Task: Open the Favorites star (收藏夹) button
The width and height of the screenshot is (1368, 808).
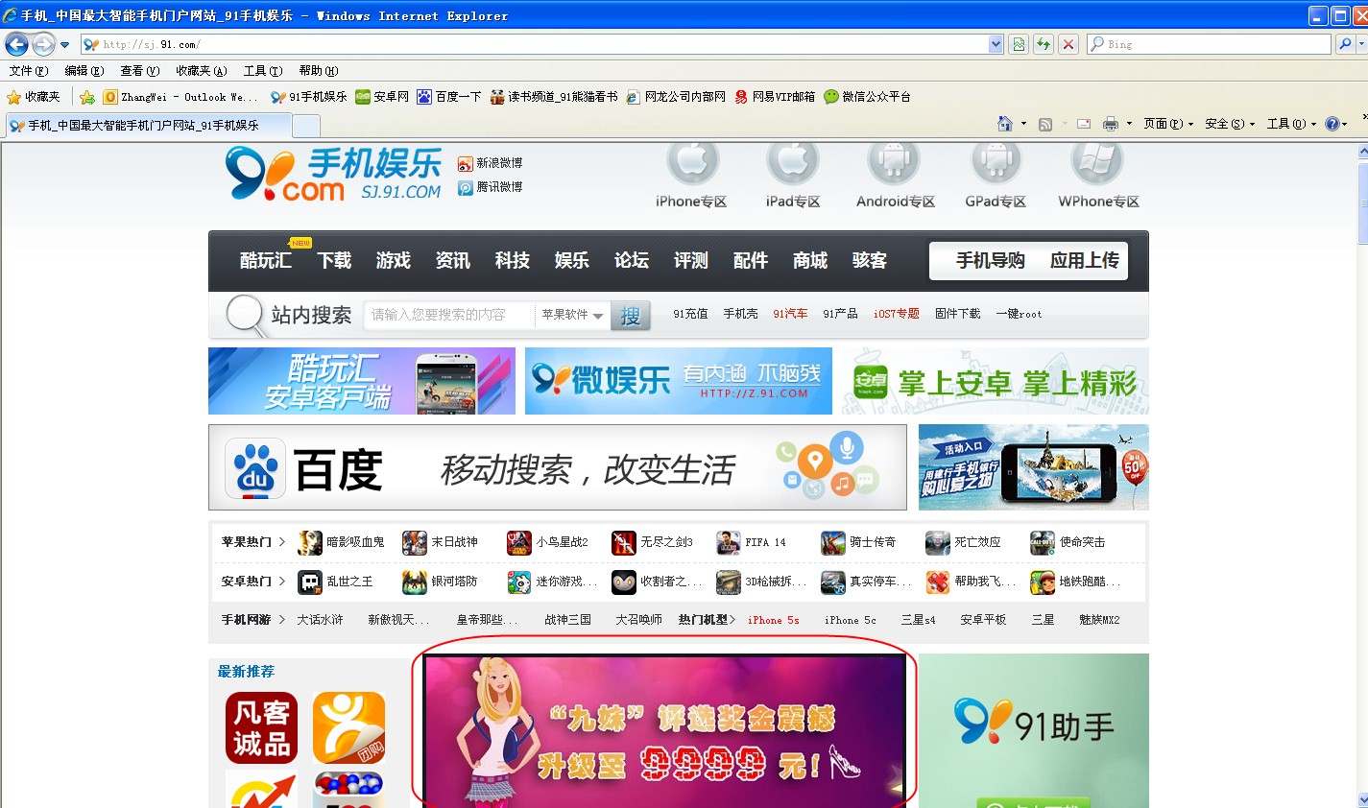Action: tap(34, 97)
